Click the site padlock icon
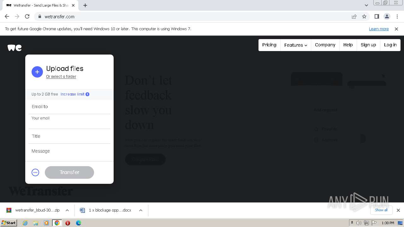404x227 pixels. click(39, 17)
